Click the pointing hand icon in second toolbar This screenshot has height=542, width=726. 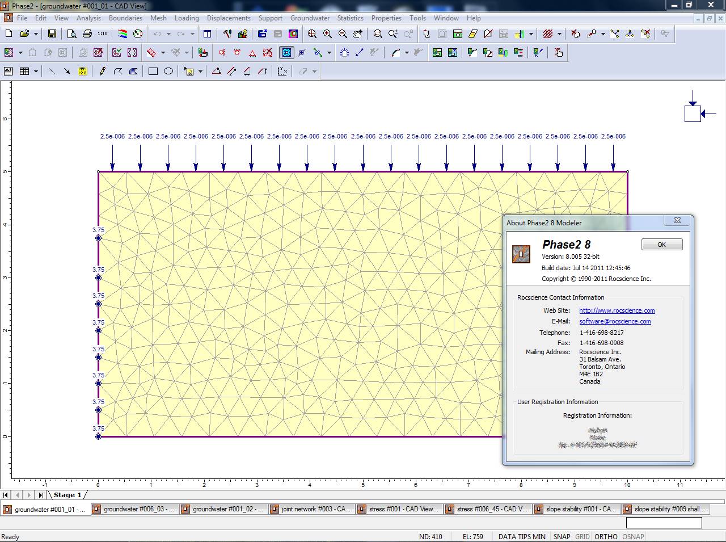559,53
